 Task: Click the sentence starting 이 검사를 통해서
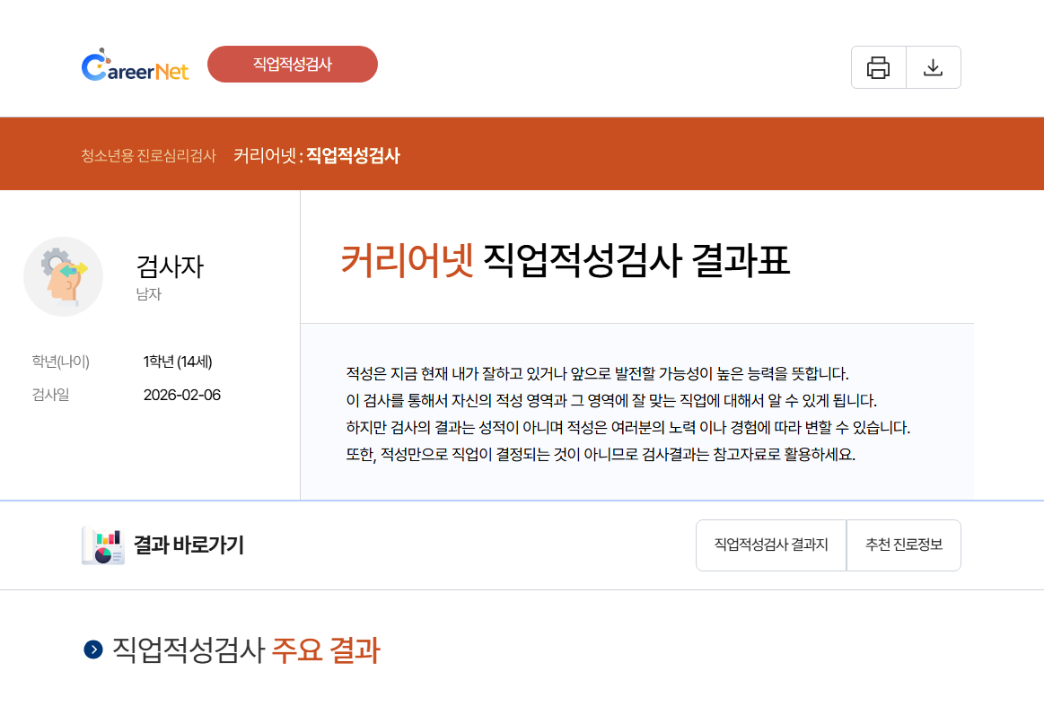coord(611,401)
